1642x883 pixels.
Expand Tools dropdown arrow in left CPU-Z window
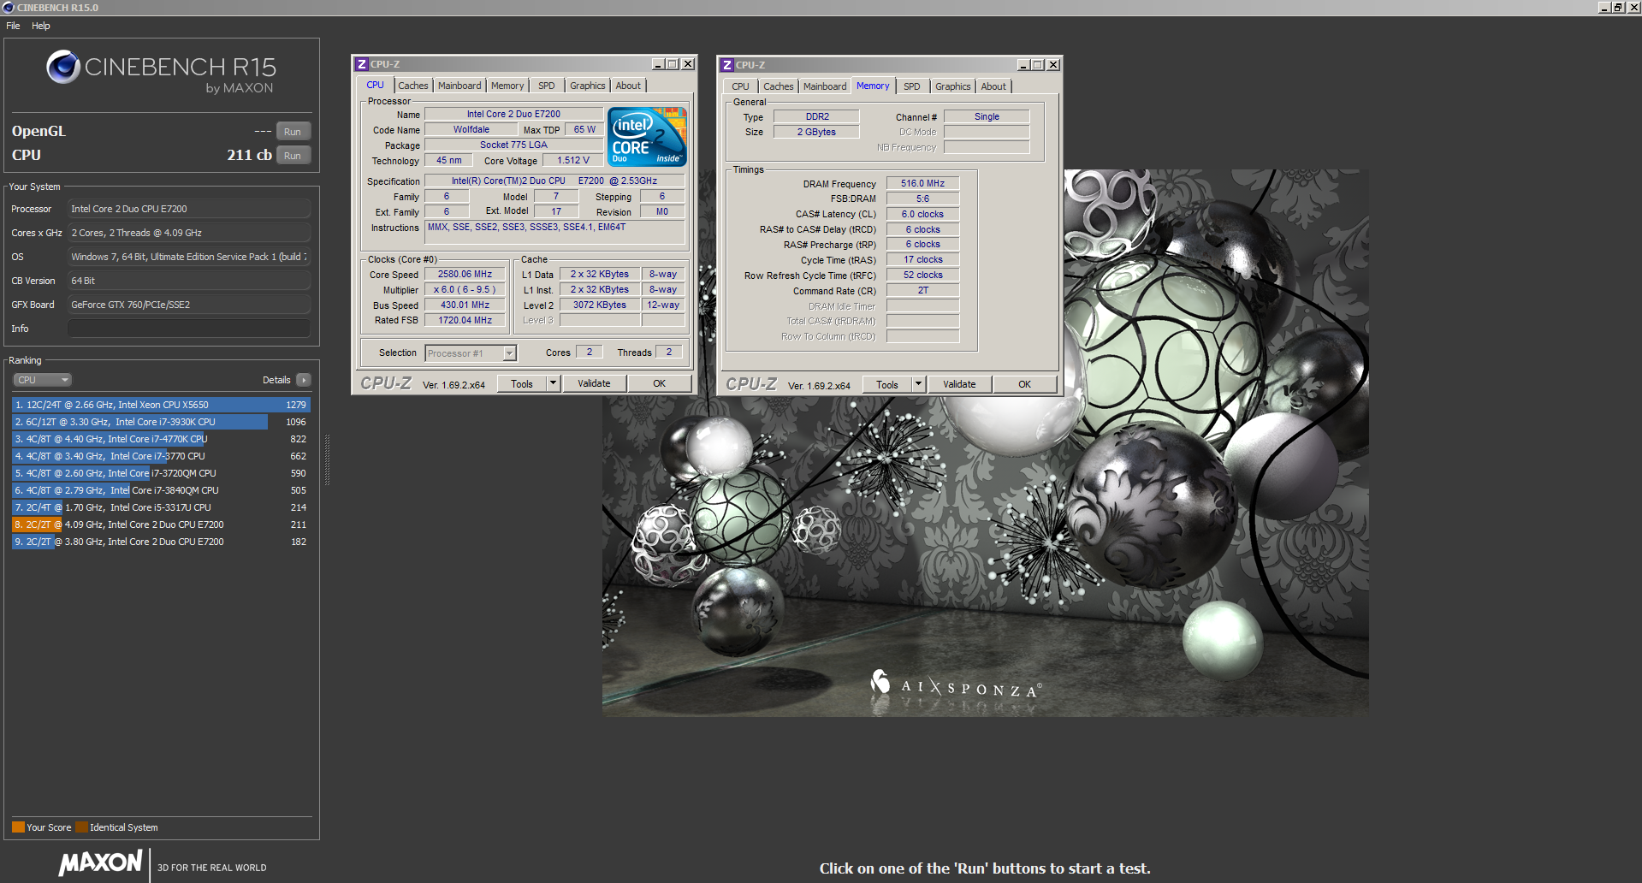554,384
